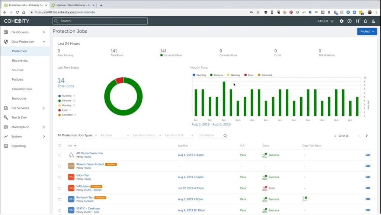Image resolution: width=381 pixels, height=215 pixels.
Task: Open actions menu for AD Demo Protection
Action: coord(368,154)
